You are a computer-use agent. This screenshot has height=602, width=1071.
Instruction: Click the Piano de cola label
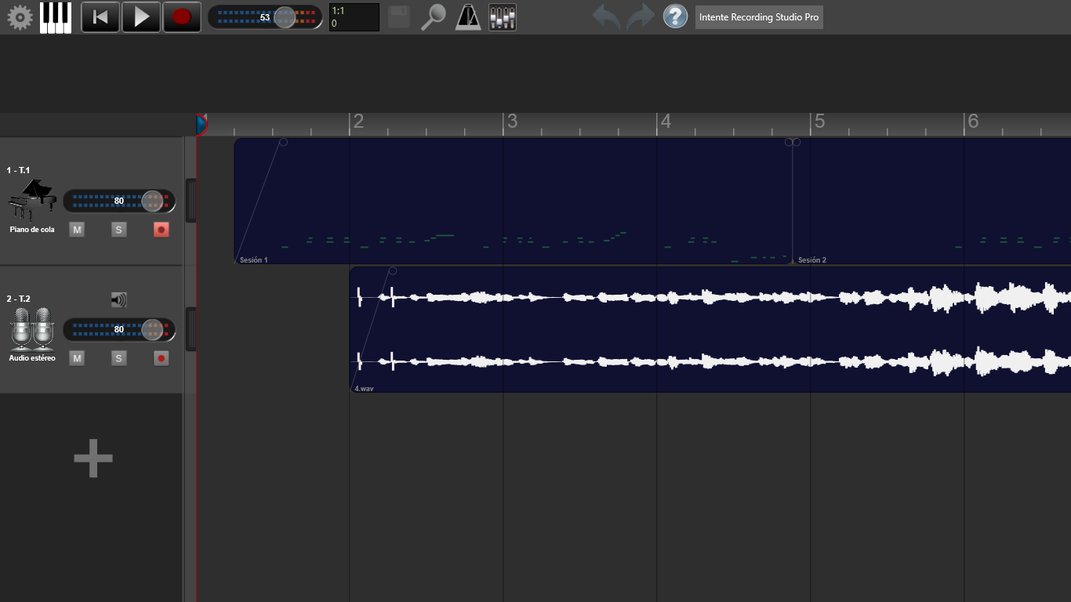(32, 230)
